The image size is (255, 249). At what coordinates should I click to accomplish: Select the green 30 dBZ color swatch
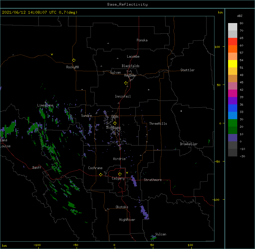click(233, 123)
